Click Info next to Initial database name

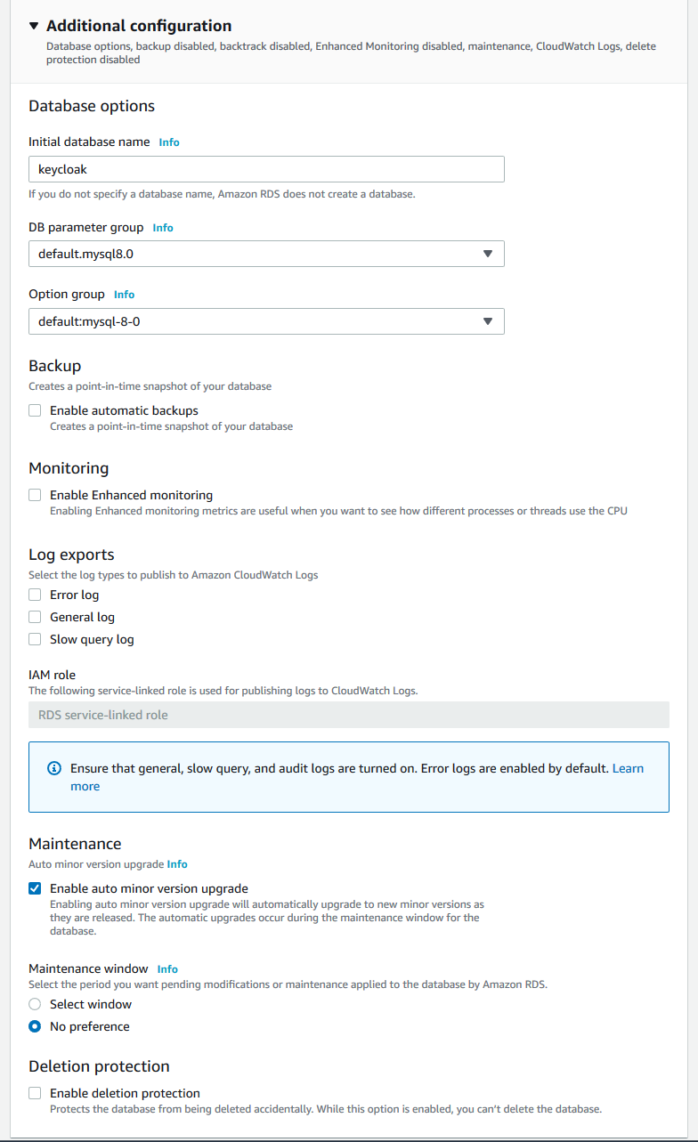click(169, 142)
